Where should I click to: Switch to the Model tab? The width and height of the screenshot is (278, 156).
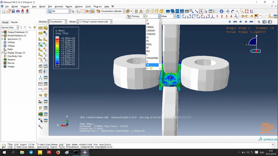[5, 22]
